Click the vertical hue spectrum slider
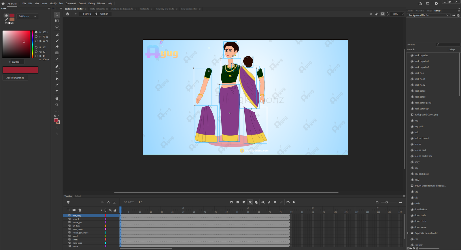 (33, 44)
